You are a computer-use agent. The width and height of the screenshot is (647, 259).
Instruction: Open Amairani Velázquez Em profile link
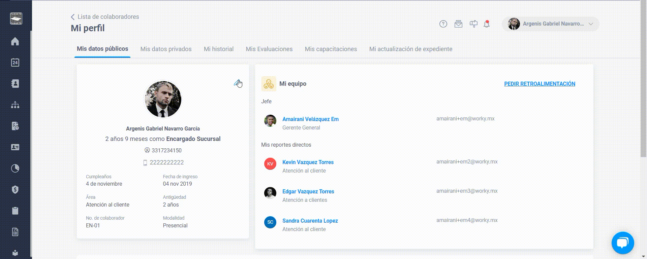[310, 119]
